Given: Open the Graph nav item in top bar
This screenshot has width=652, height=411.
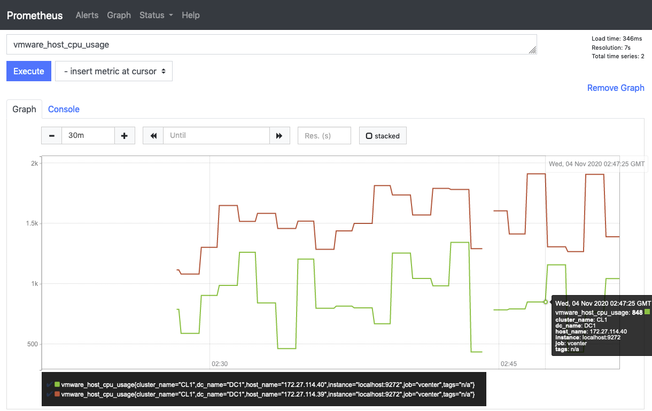Looking at the screenshot, I should (119, 15).
